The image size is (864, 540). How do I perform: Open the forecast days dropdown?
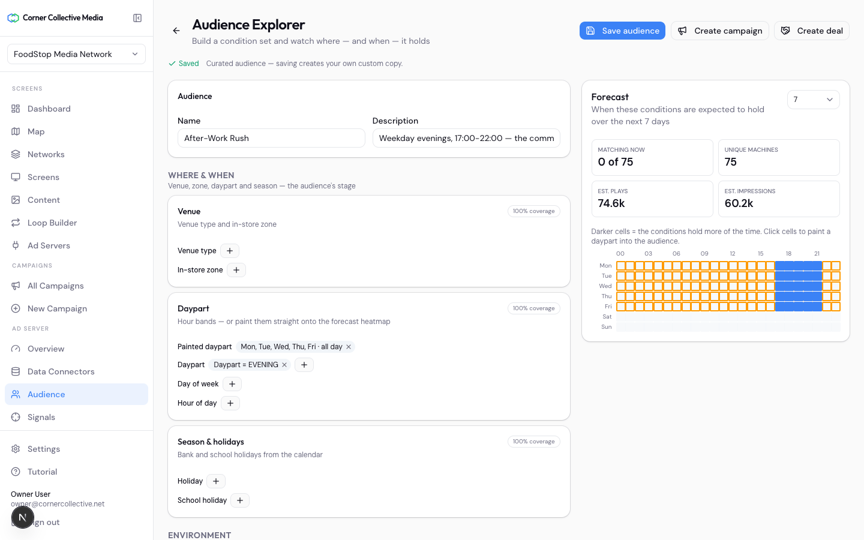pos(813,100)
